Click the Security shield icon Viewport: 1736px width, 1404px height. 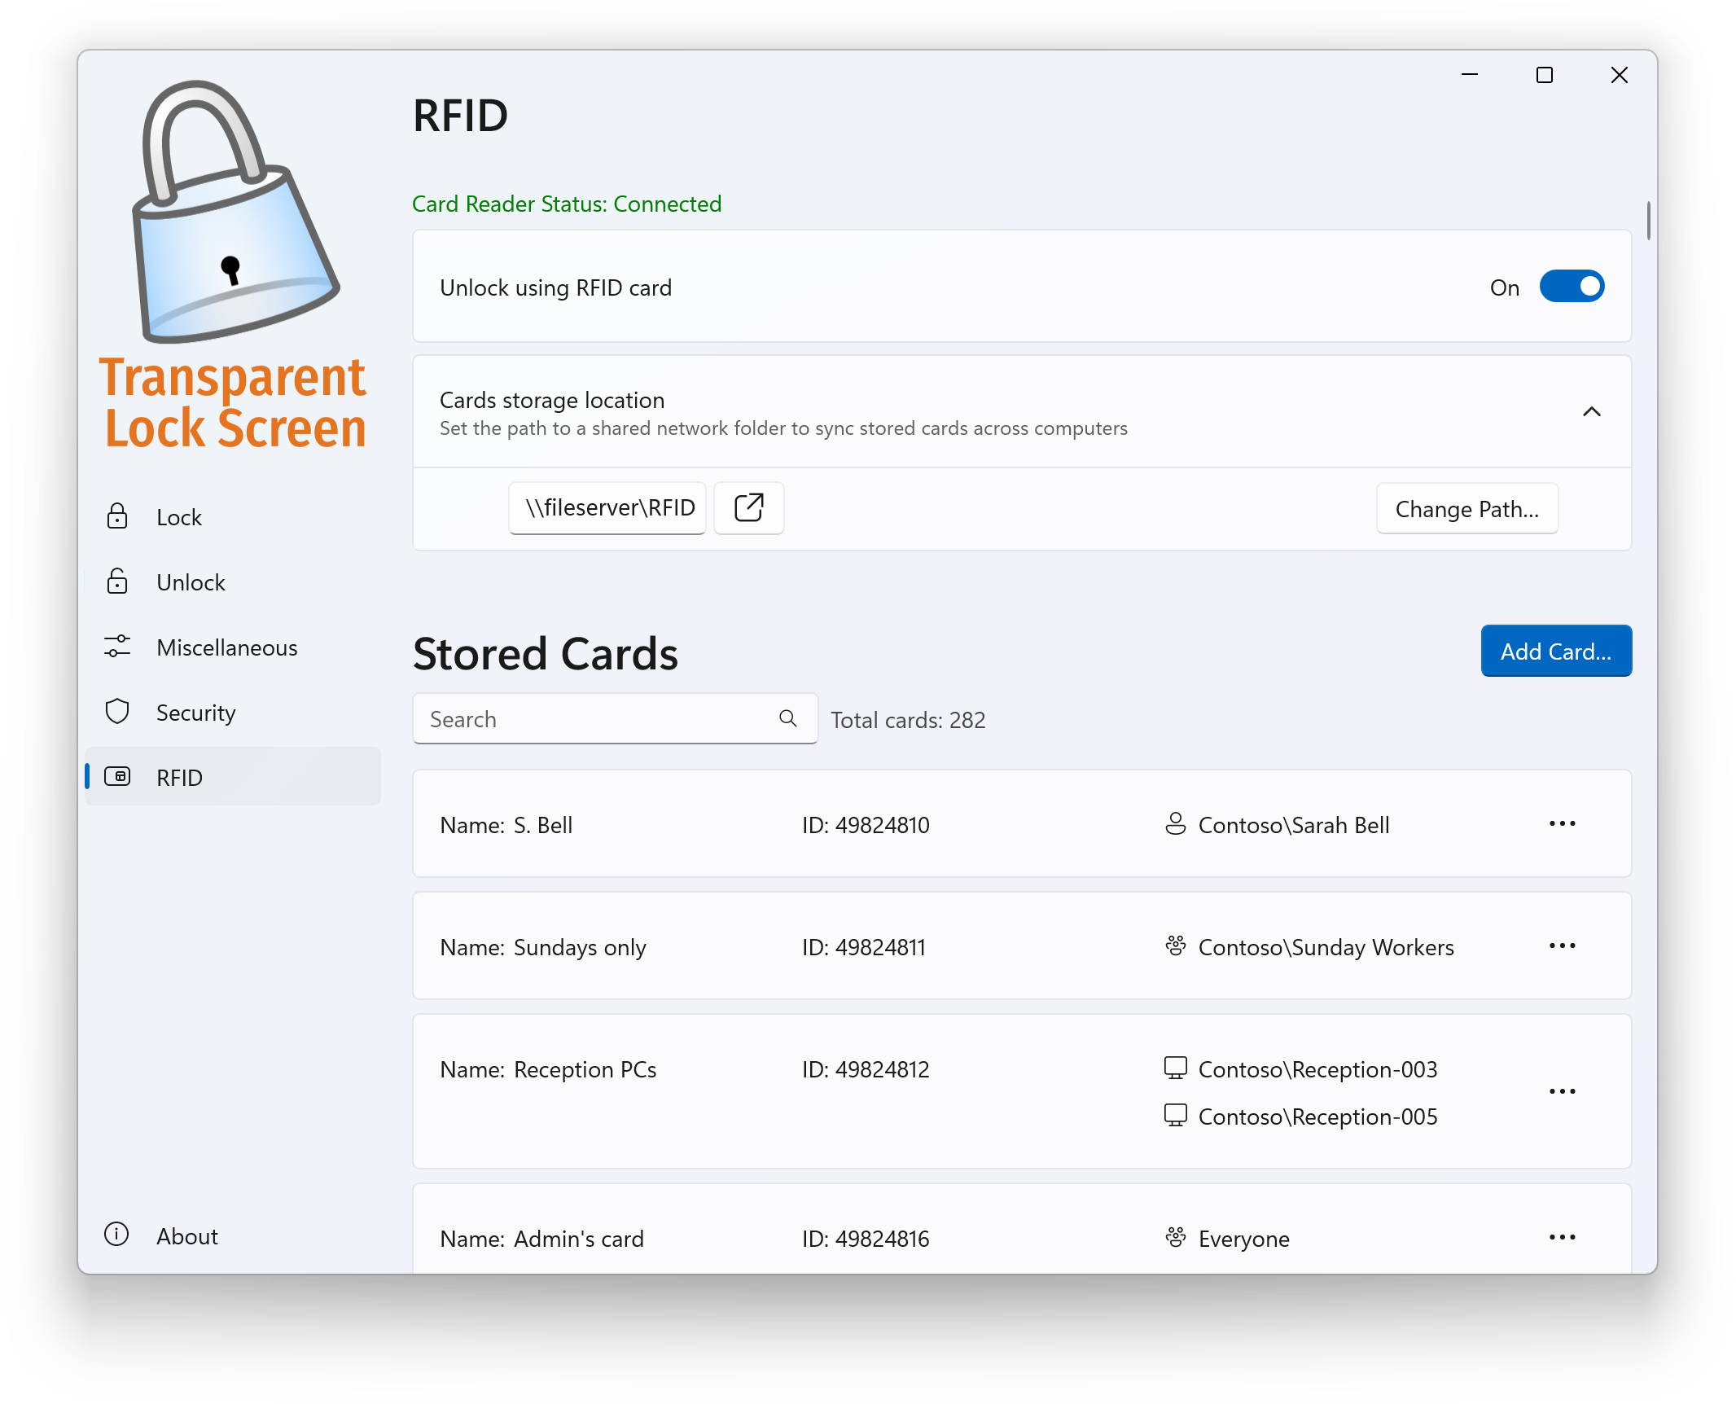(x=118, y=712)
